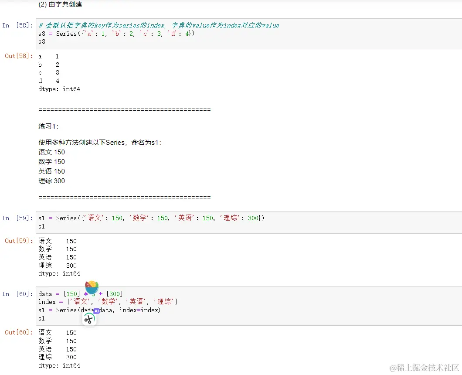This screenshot has width=462, height=375.
Task: Click the markdown line '英语 150'
Action: [51, 171]
